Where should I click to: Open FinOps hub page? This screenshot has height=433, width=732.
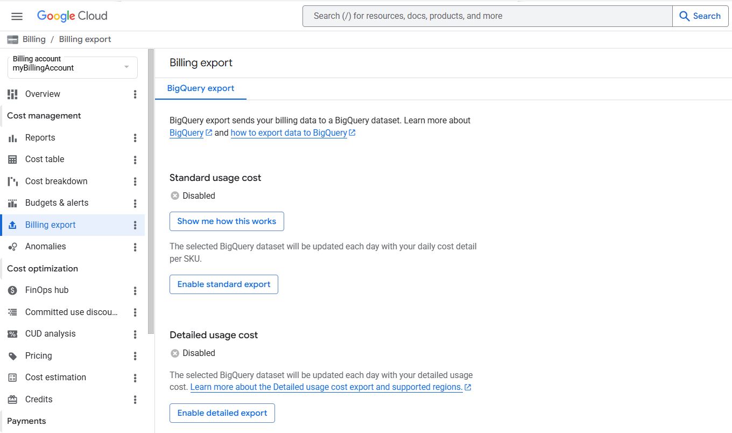pyautogui.click(x=47, y=290)
